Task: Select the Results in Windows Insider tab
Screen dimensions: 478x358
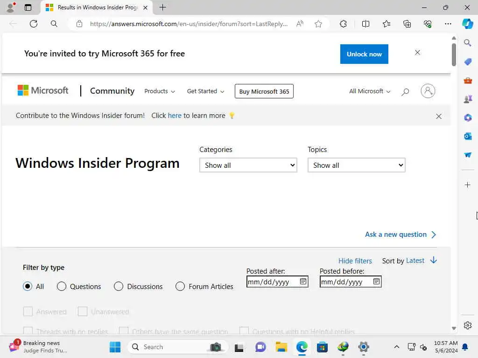Action: pyautogui.click(x=97, y=7)
